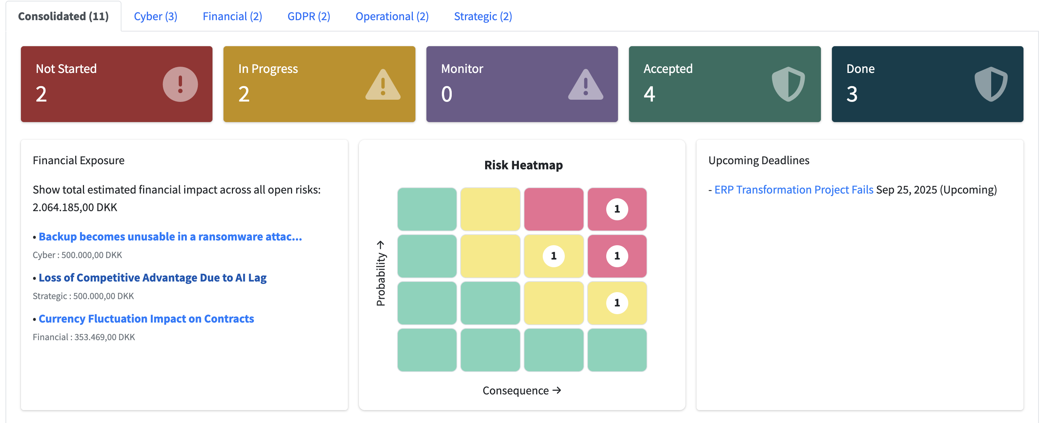The height and width of the screenshot is (423, 1051).
Task: Open the Not Started status card
Action: pos(117,84)
